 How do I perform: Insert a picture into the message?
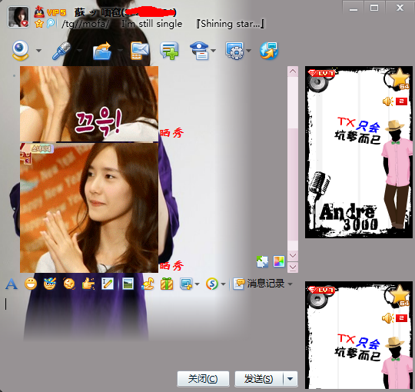[128, 284]
